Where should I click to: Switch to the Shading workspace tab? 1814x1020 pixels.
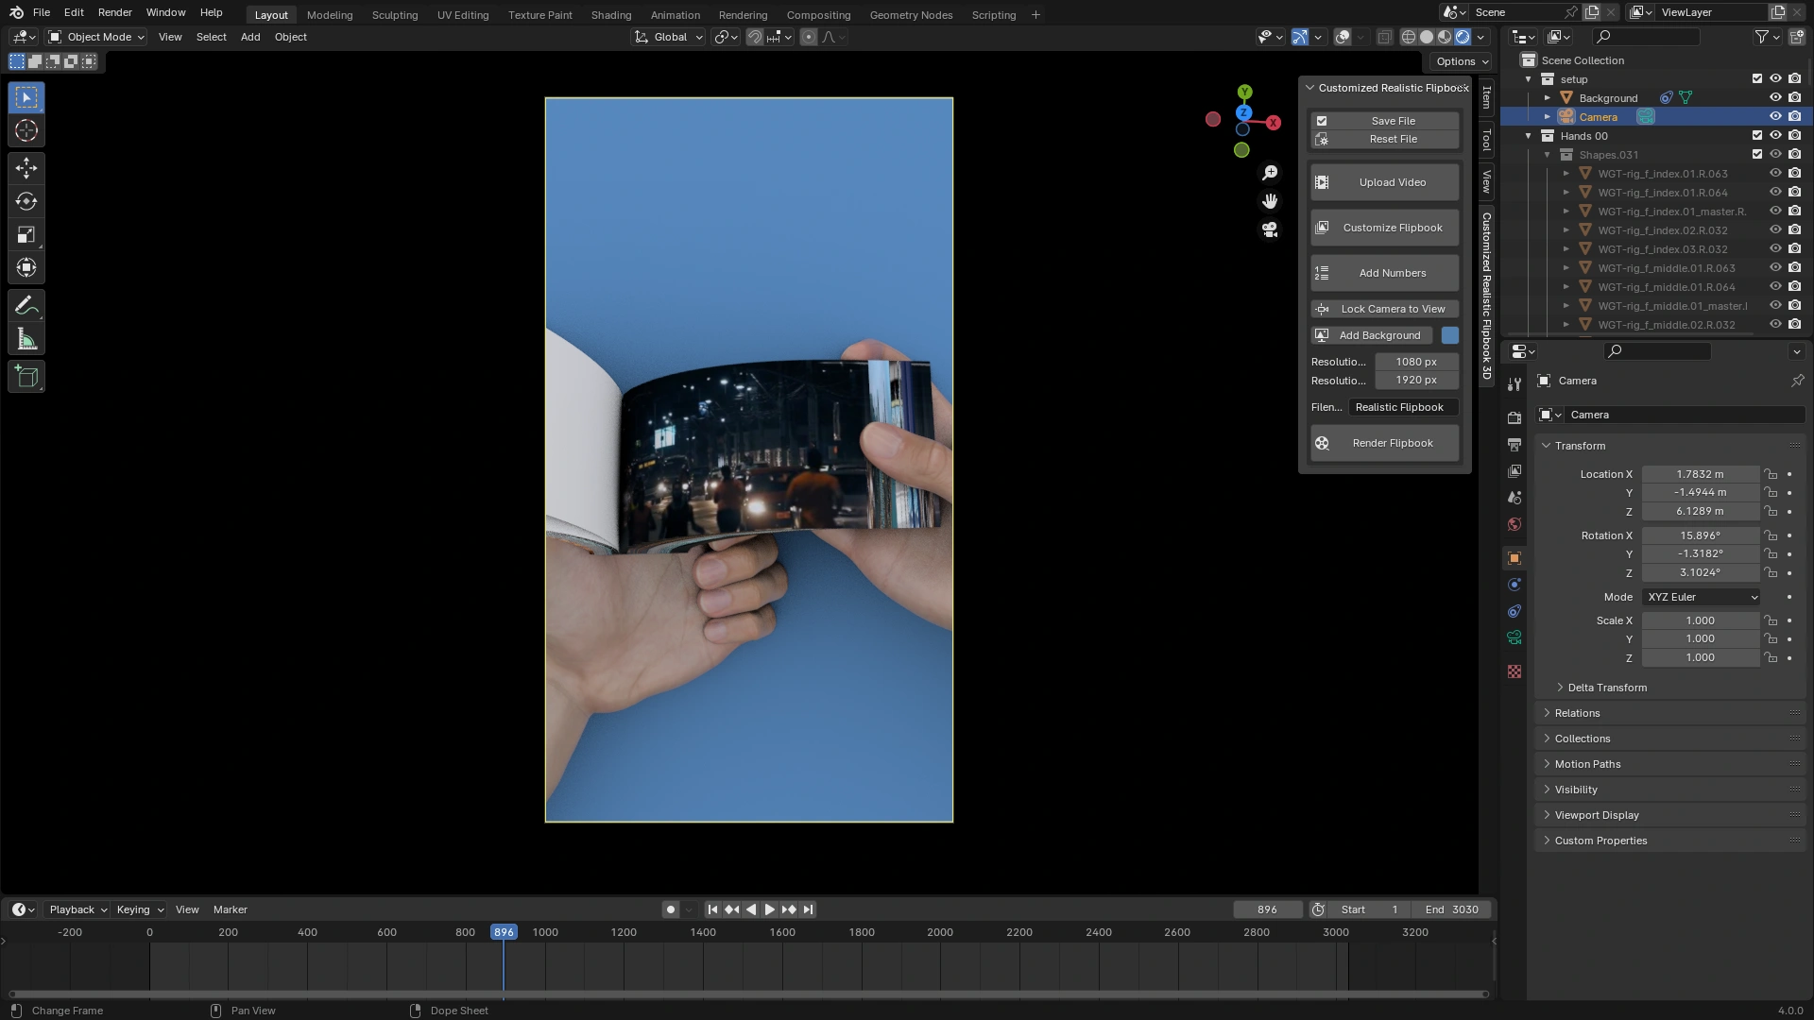[x=610, y=15]
